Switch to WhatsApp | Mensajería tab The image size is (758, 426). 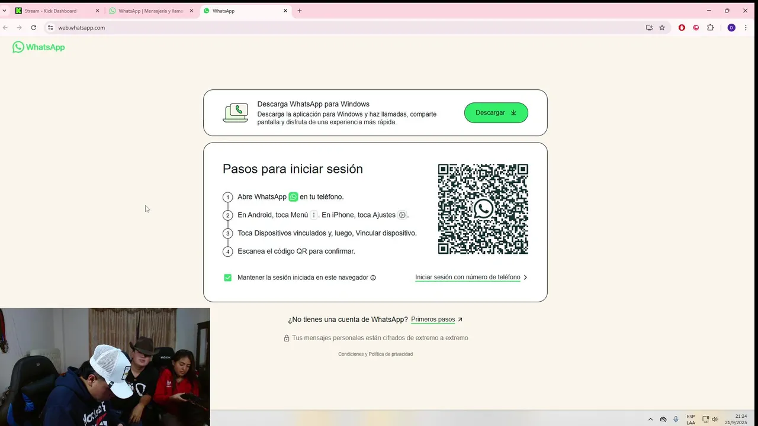(151, 11)
